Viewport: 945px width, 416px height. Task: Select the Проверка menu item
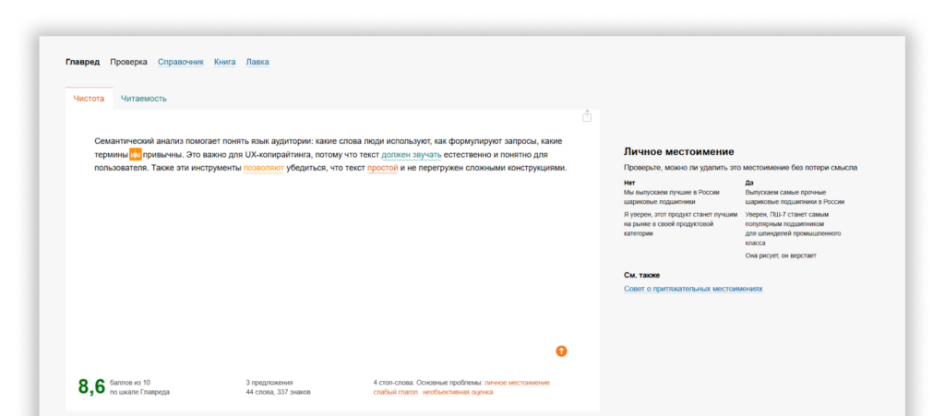(128, 62)
